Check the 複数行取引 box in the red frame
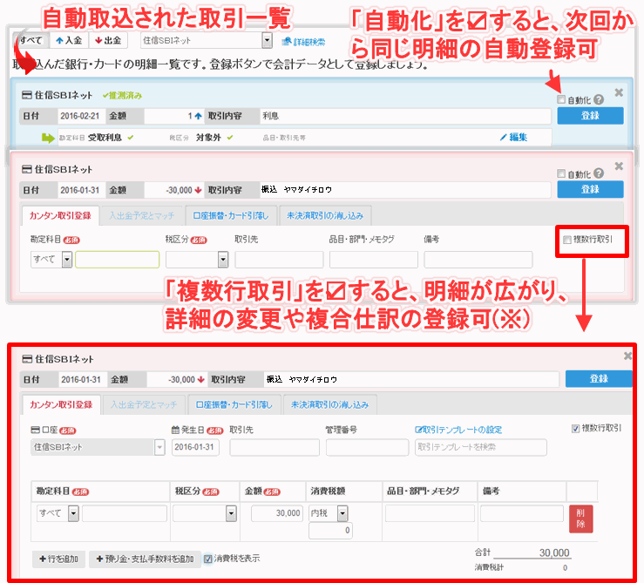This screenshot has height=583, width=644. [567, 240]
